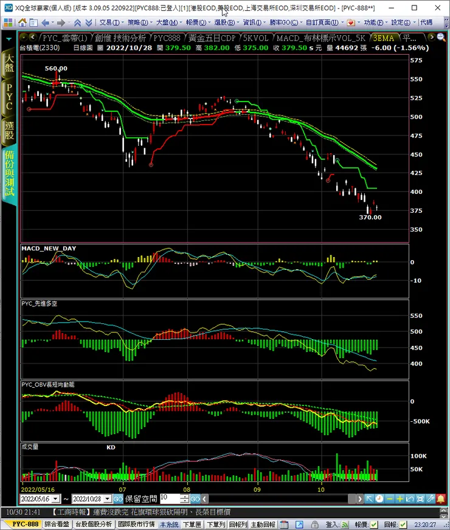Click the 主動回報 button
This screenshot has height=530, width=450.
(263, 525)
